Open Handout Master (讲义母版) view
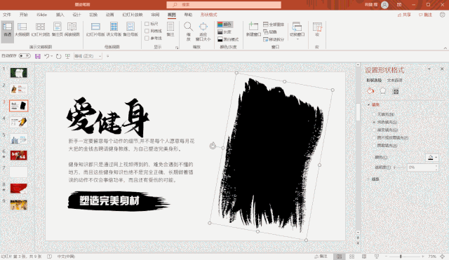This screenshot has height=260, width=449. pos(114,29)
